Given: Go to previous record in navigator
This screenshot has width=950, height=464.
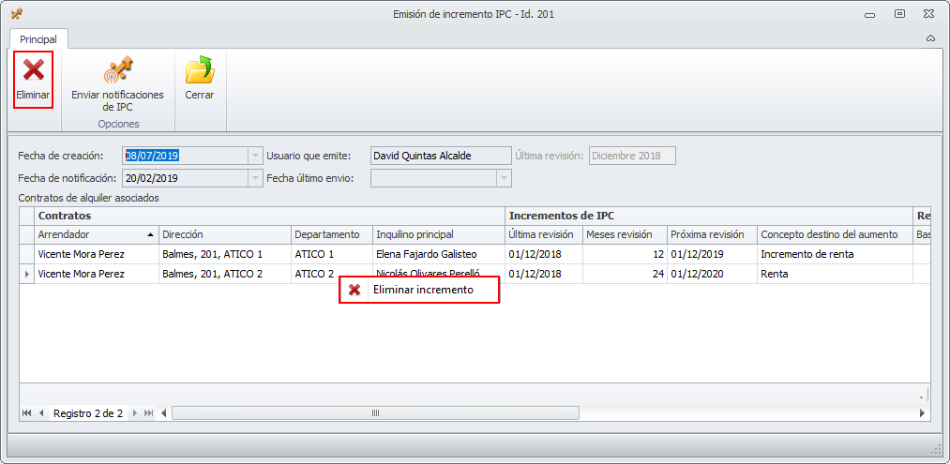Looking at the screenshot, I should tap(42, 413).
